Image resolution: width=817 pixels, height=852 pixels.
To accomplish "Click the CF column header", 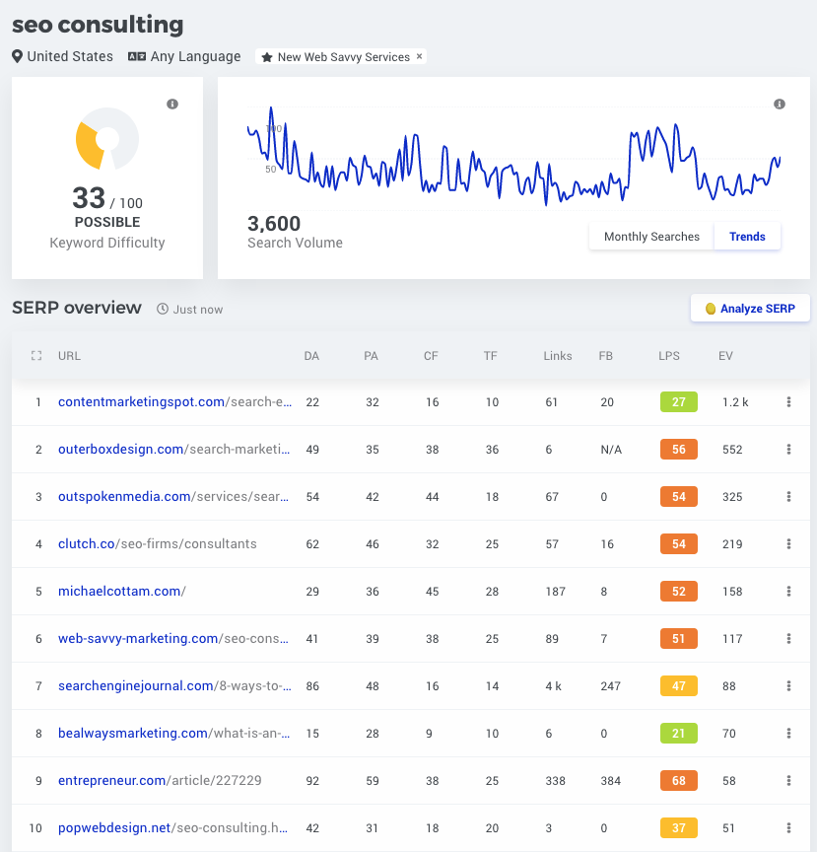I will pos(431,356).
